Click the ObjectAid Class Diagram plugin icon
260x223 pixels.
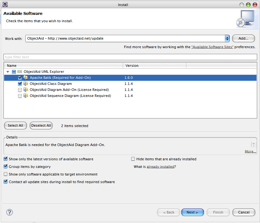click(x=26, y=84)
